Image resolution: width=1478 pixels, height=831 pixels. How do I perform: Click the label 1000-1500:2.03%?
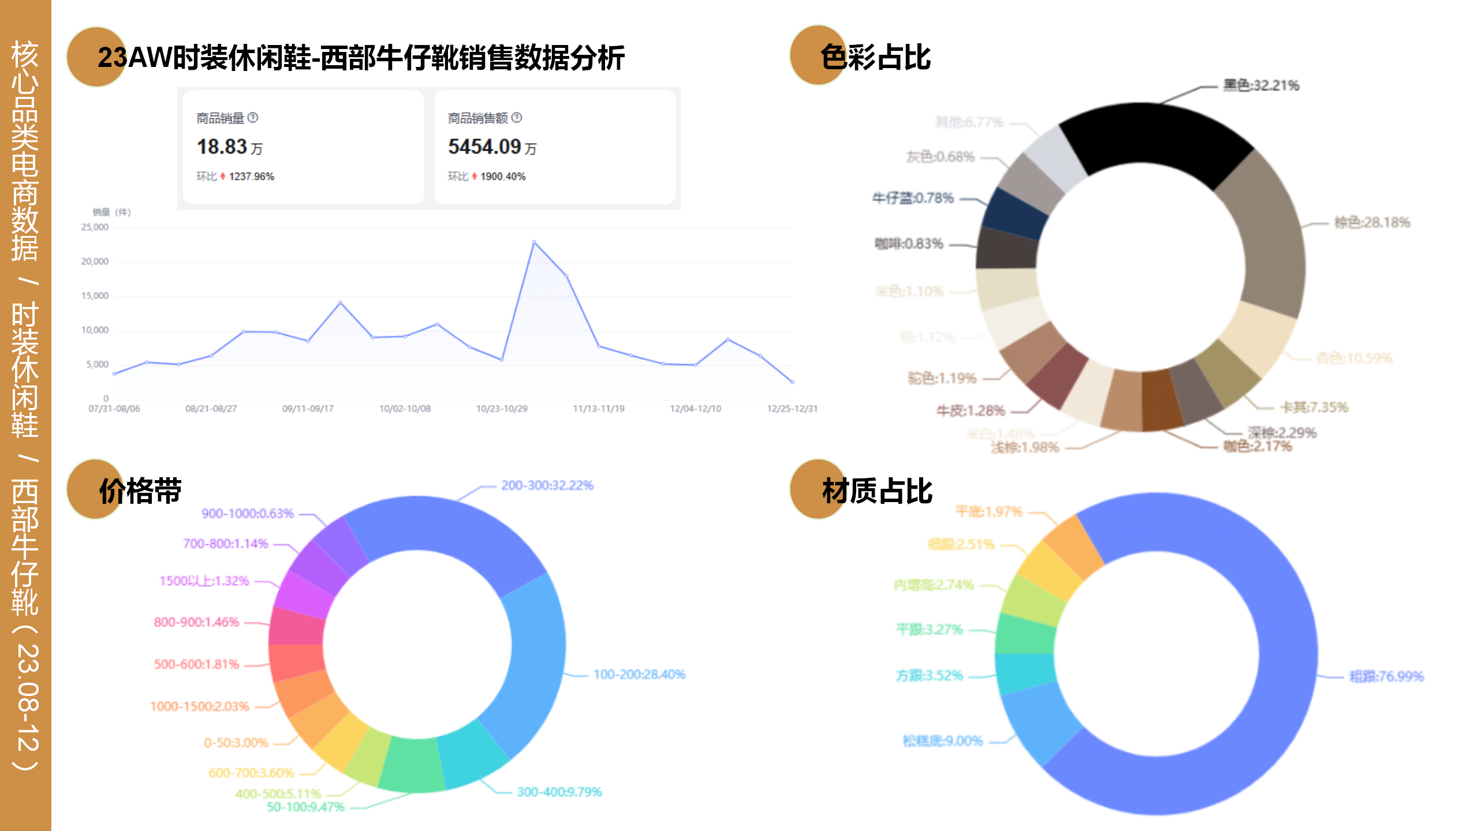click(200, 706)
